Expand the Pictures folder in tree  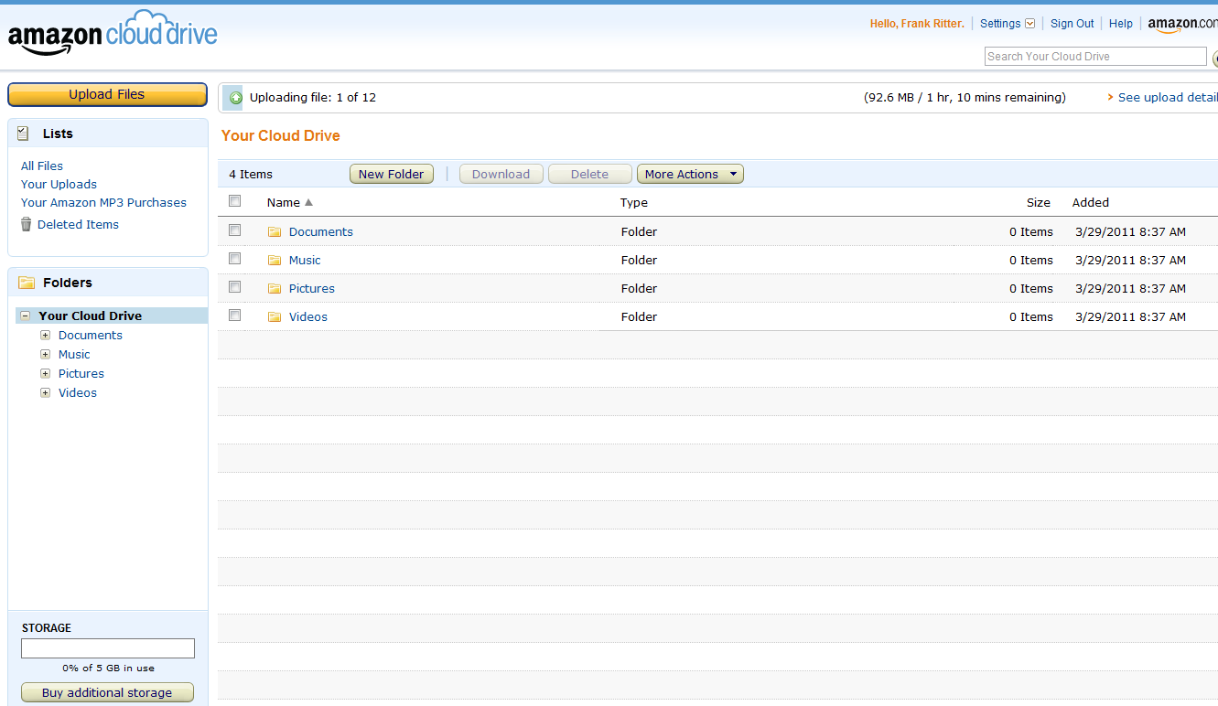[45, 373]
